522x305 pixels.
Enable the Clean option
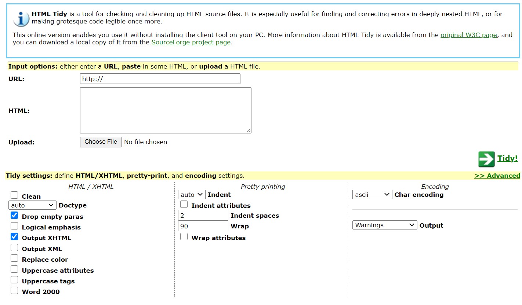(x=14, y=195)
